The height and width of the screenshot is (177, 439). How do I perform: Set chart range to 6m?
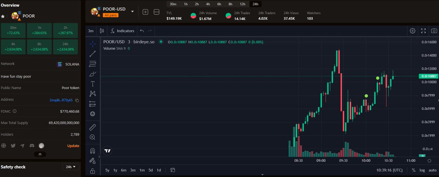(x=124, y=170)
